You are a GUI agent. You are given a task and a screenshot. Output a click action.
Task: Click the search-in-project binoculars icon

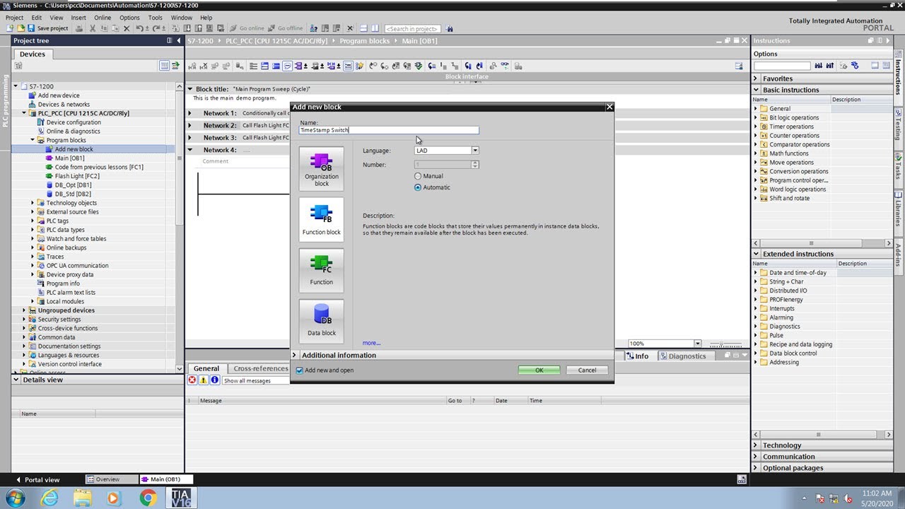pos(450,29)
